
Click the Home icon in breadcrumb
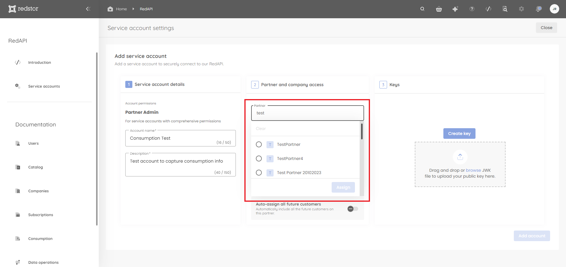click(110, 9)
